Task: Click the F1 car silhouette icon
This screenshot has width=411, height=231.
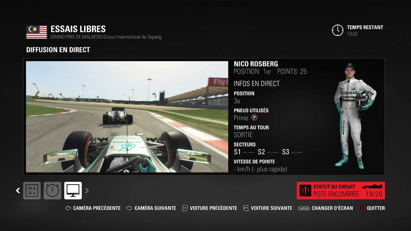Action: (x=372, y=186)
